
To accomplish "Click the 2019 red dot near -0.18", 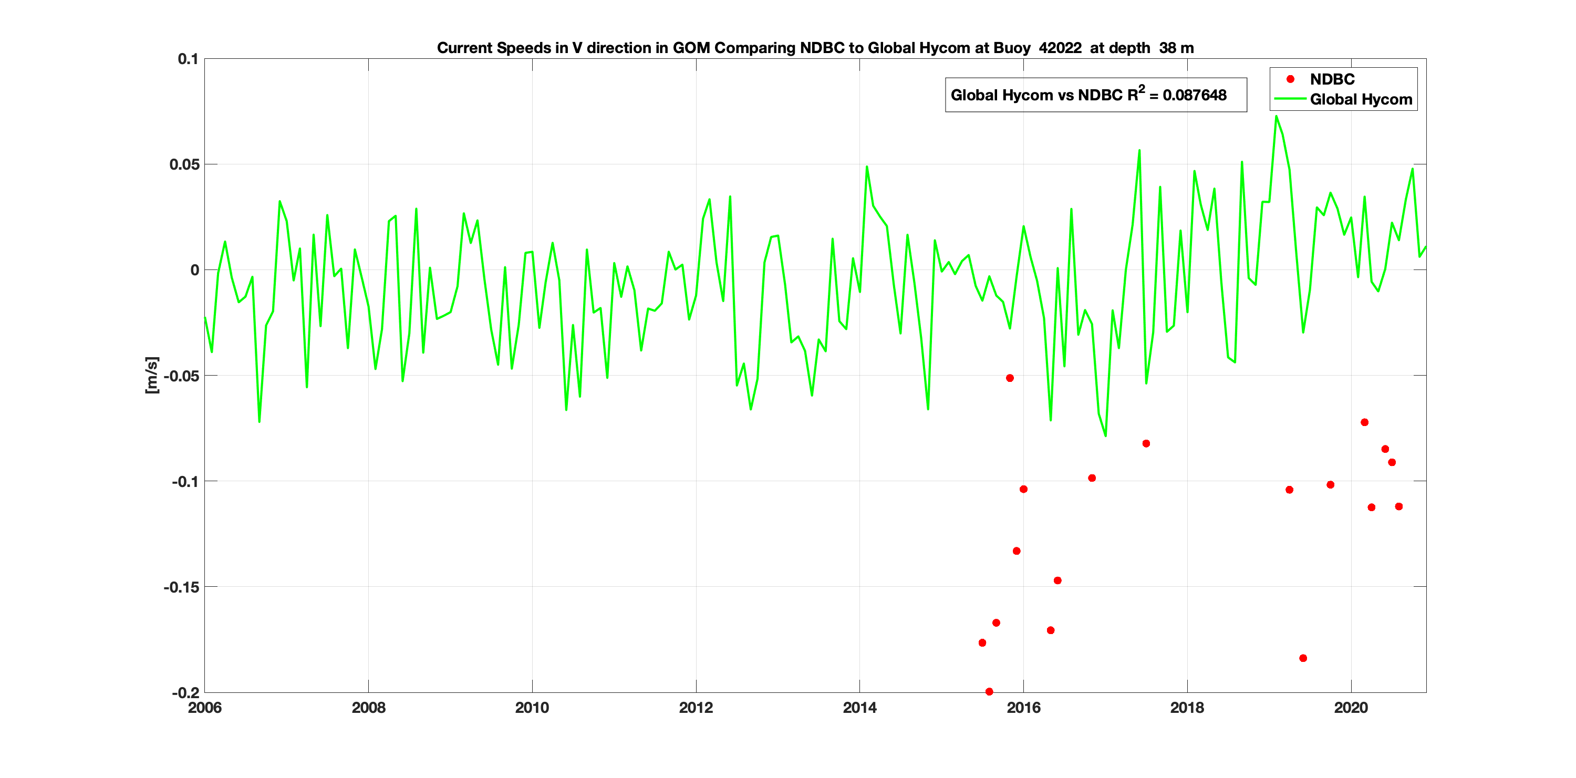I will pos(1303,658).
